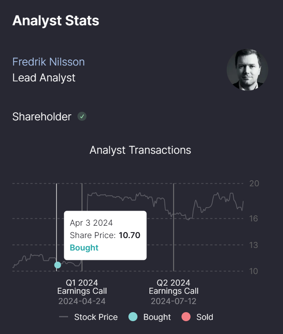Click the 2024-07-12 earnings date
283x334 pixels.
coord(173,301)
